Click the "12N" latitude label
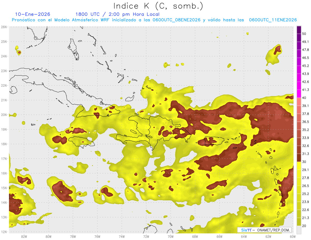Screen dimensions: 311x240 coord(4,232)
